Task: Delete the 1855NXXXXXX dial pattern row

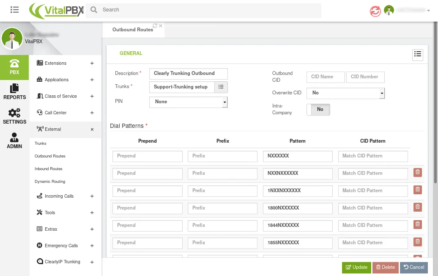Action: (x=418, y=242)
